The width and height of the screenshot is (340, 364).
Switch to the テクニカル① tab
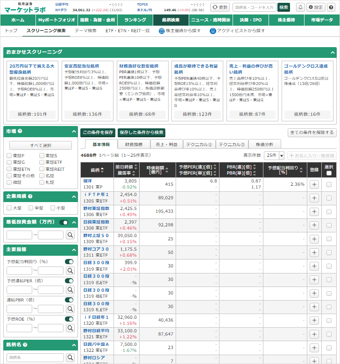coord(199,144)
